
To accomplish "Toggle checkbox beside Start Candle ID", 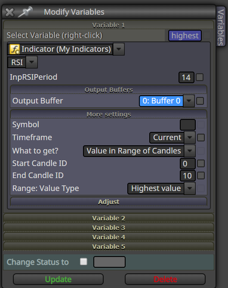I will [x=201, y=163].
